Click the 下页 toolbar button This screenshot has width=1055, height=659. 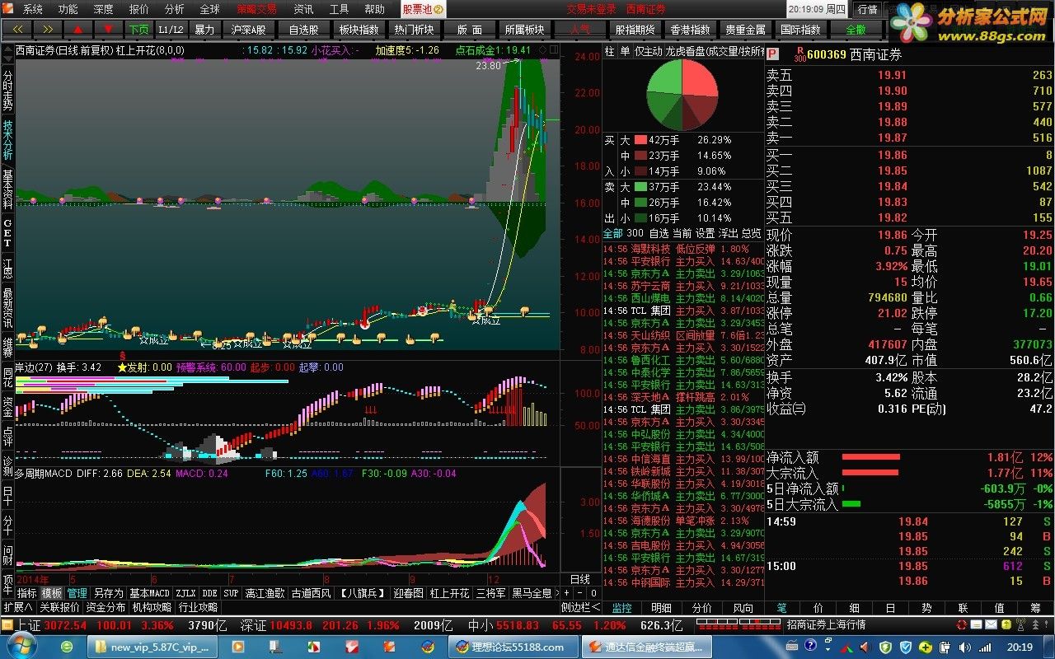[138, 29]
